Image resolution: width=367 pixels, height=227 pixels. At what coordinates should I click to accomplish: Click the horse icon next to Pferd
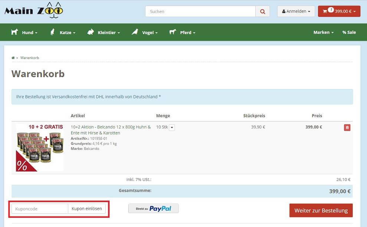173,32
